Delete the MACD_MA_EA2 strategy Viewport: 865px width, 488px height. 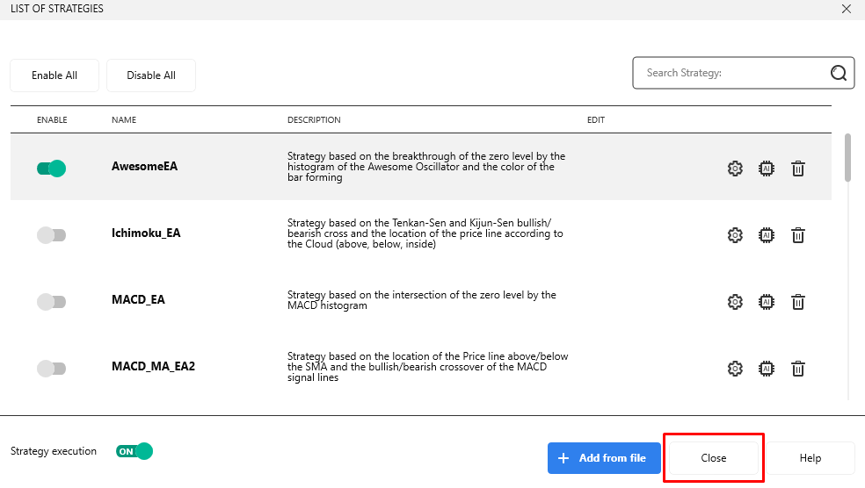tap(797, 369)
